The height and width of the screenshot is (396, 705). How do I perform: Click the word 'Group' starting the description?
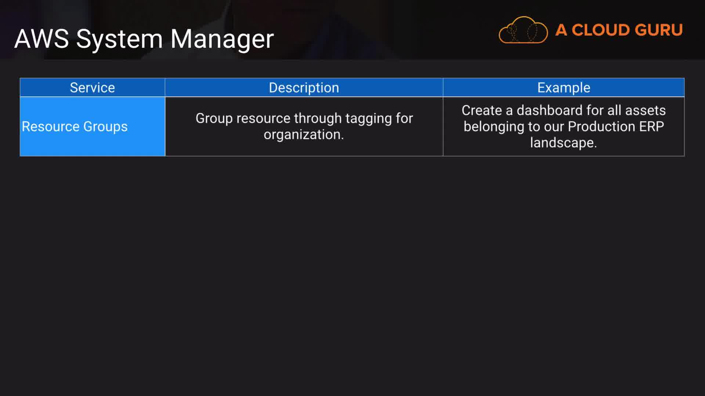(x=214, y=118)
